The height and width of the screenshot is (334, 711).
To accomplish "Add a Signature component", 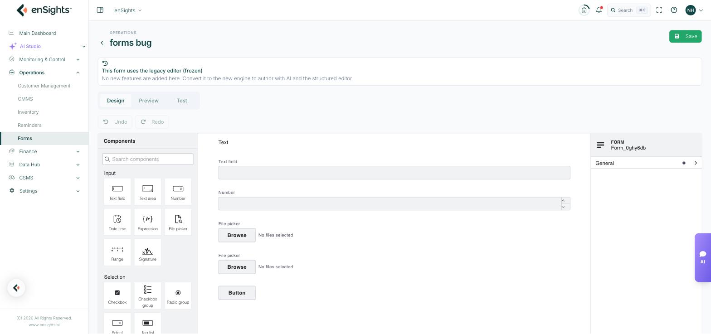I will click(148, 252).
